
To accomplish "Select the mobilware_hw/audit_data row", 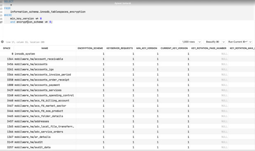I will coord(128,147).
